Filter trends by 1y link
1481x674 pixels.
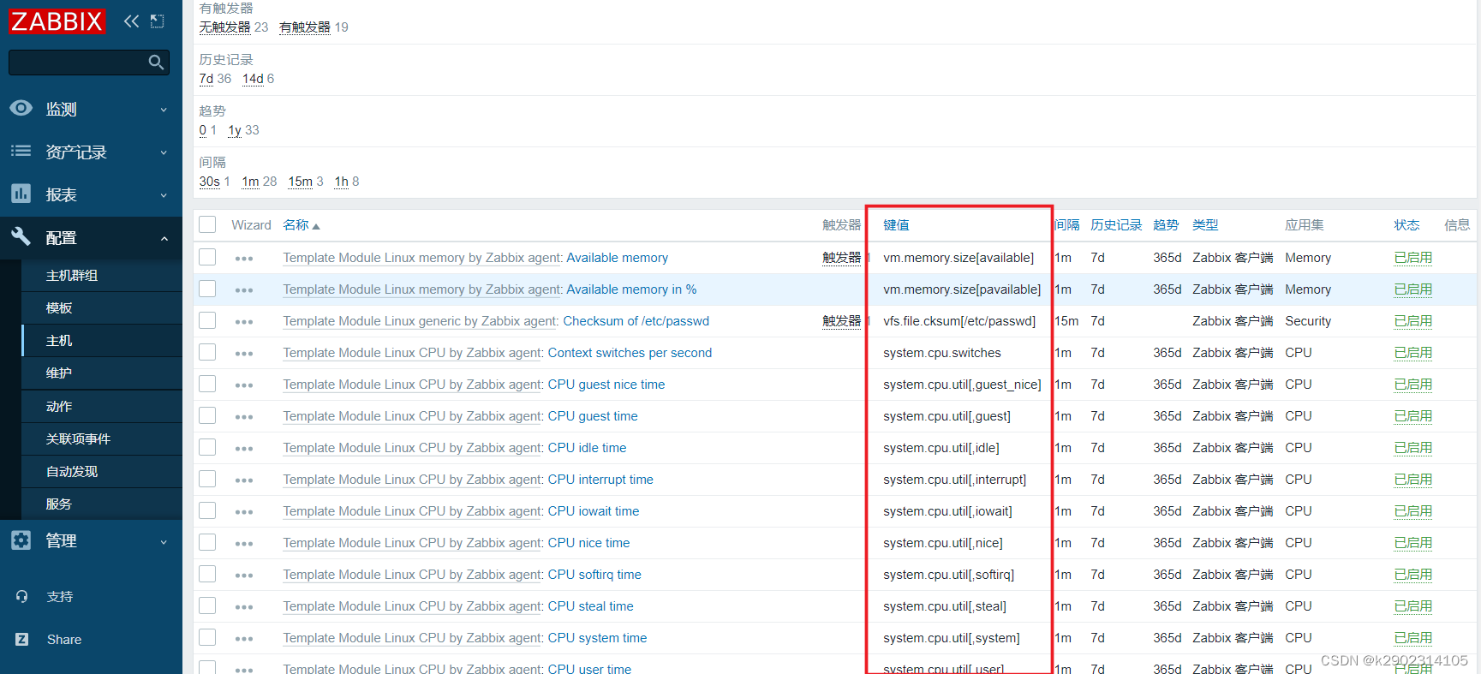(235, 130)
